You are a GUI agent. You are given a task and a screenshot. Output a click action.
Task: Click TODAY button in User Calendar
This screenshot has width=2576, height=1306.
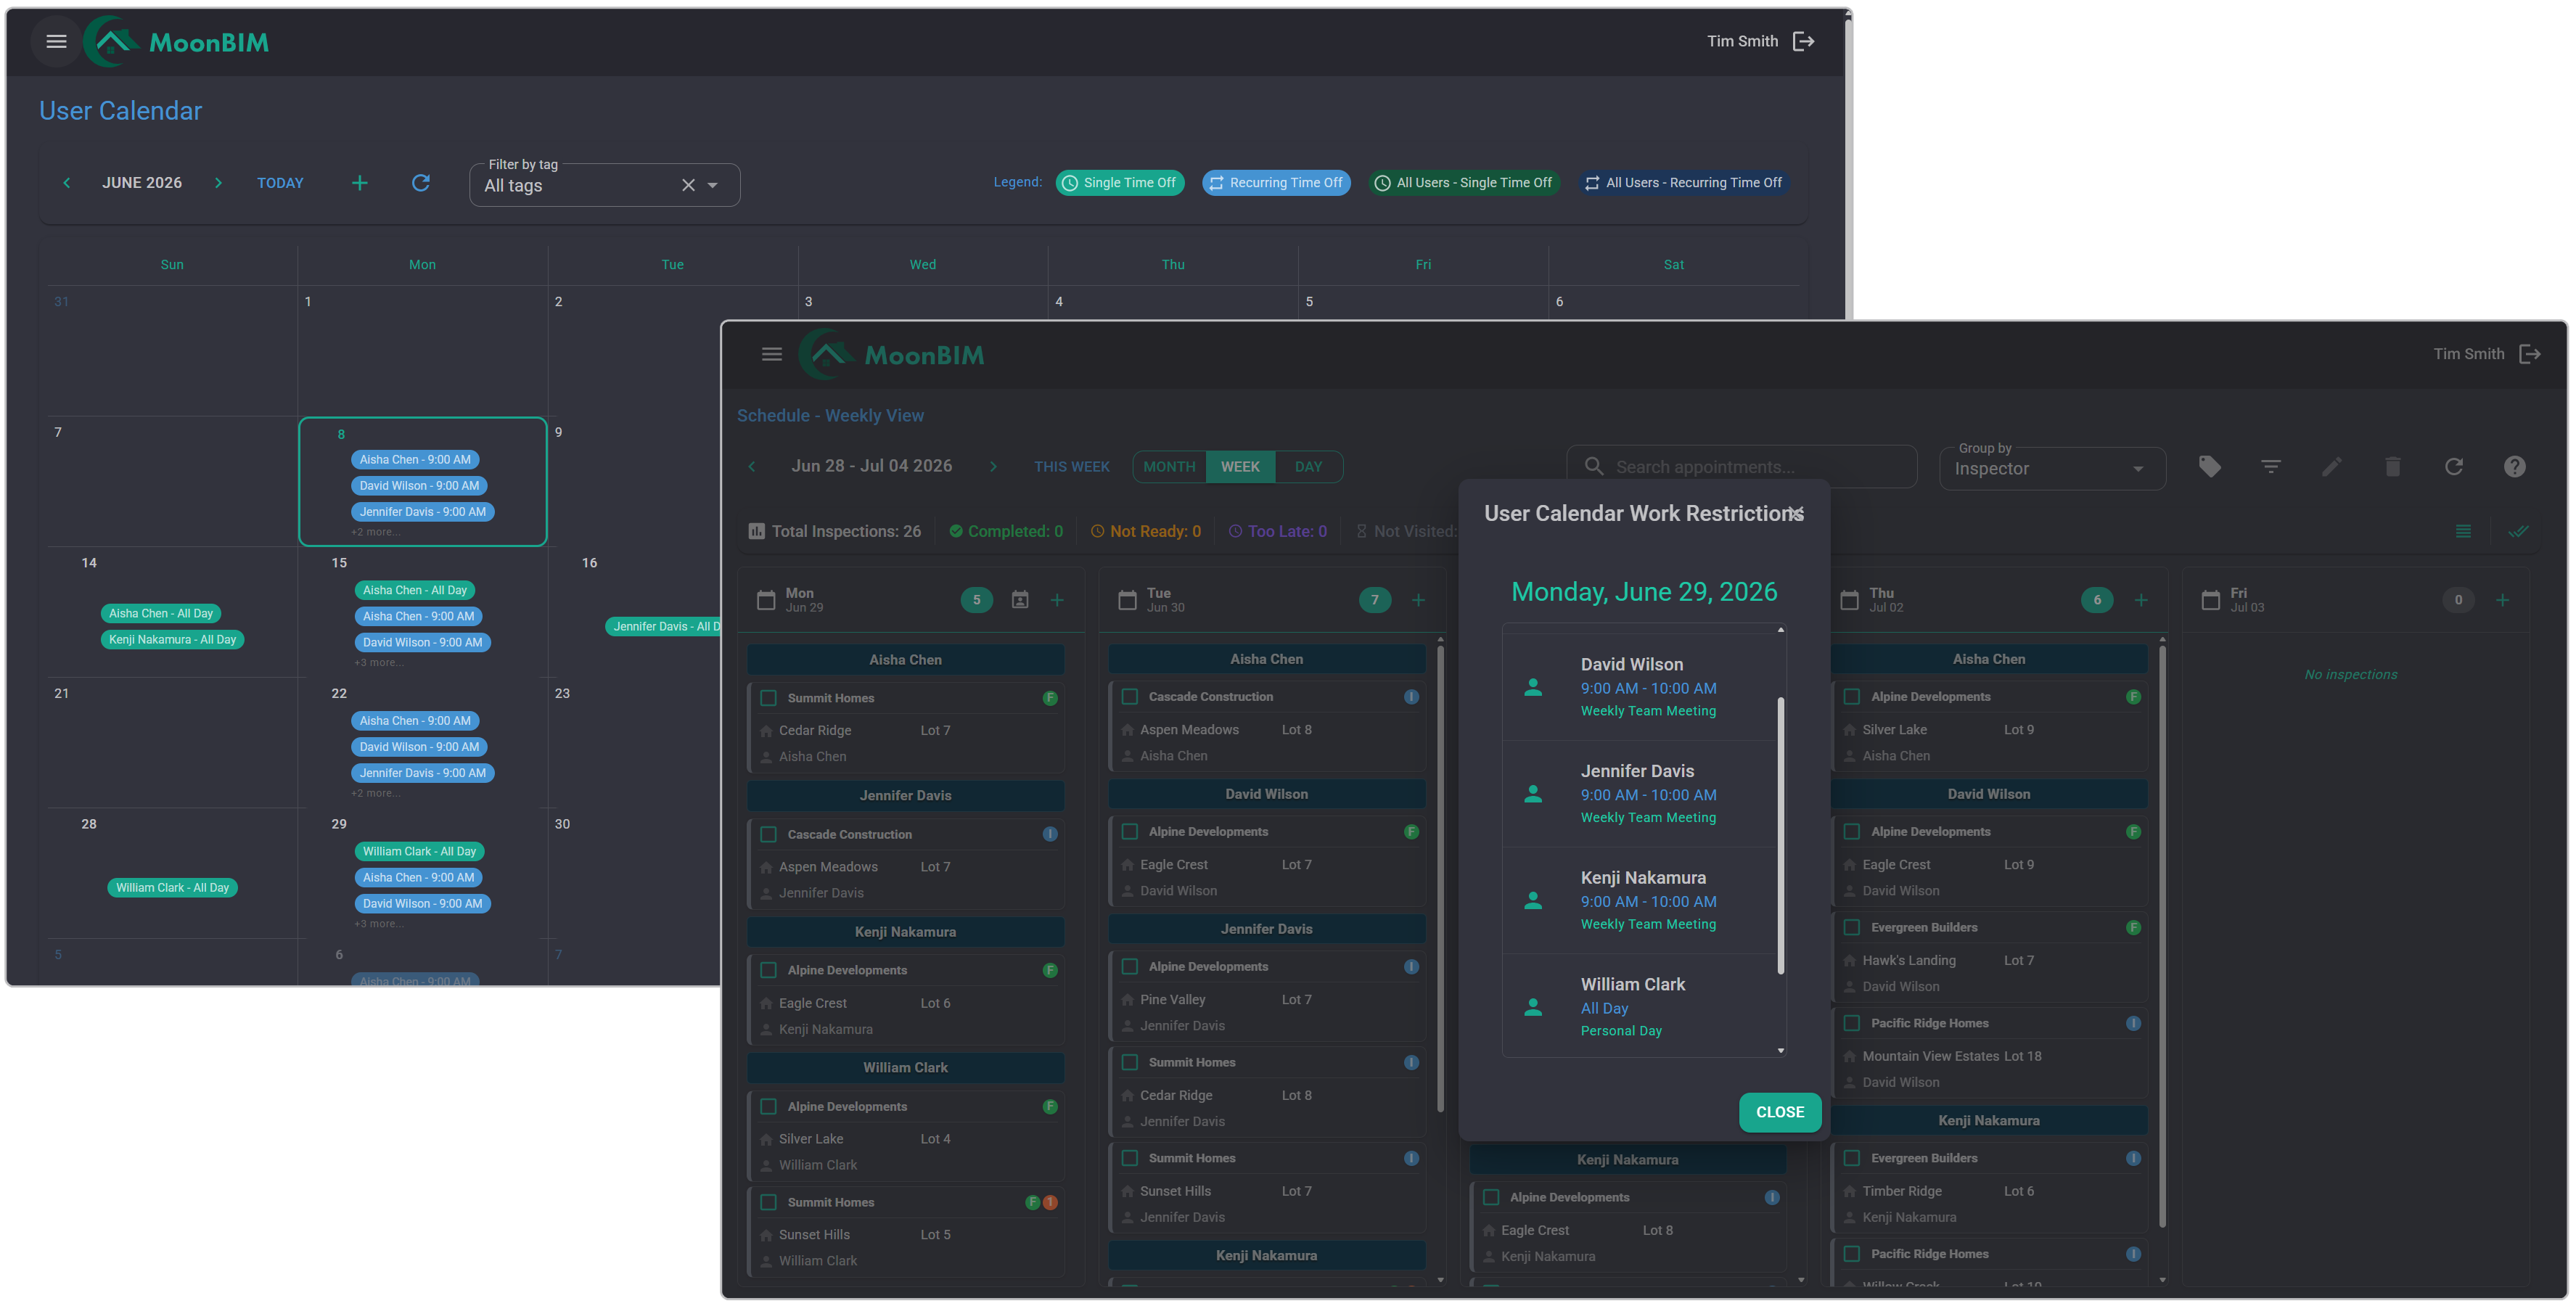280,183
